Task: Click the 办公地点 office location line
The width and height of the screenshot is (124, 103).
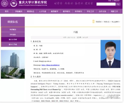Action: pos(41,57)
